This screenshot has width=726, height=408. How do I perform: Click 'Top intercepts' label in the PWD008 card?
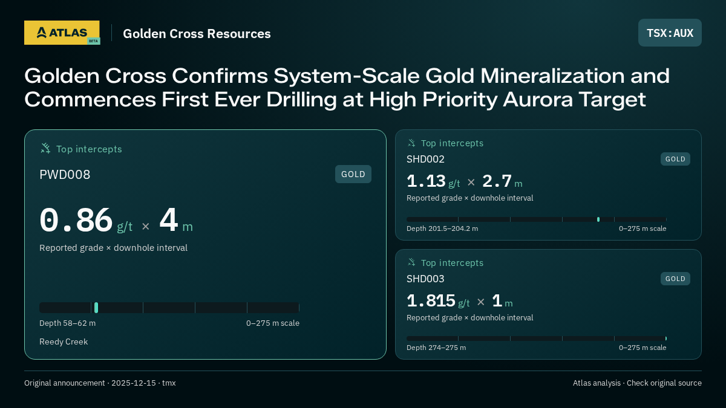click(x=89, y=149)
